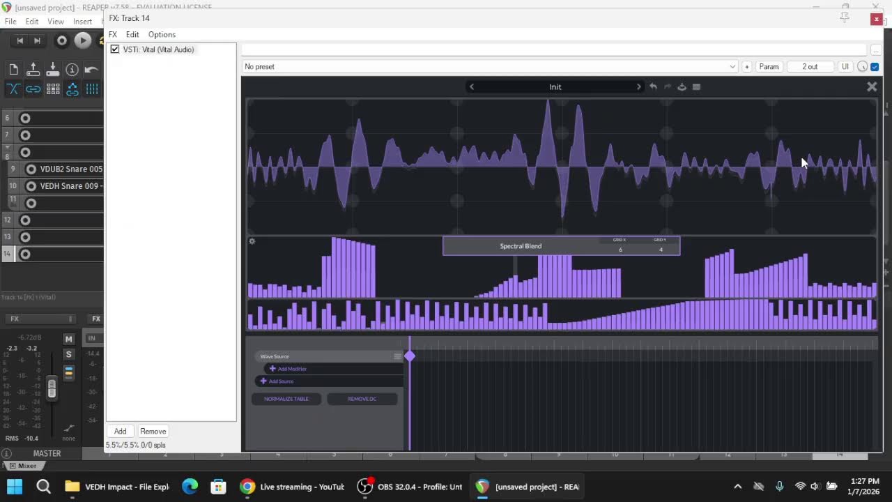
Task: Arm record on track 12
Action: [25, 220]
